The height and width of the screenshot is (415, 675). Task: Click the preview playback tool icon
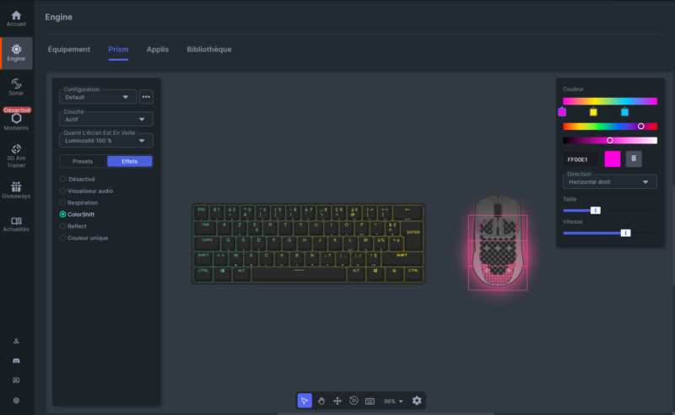[x=354, y=401]
